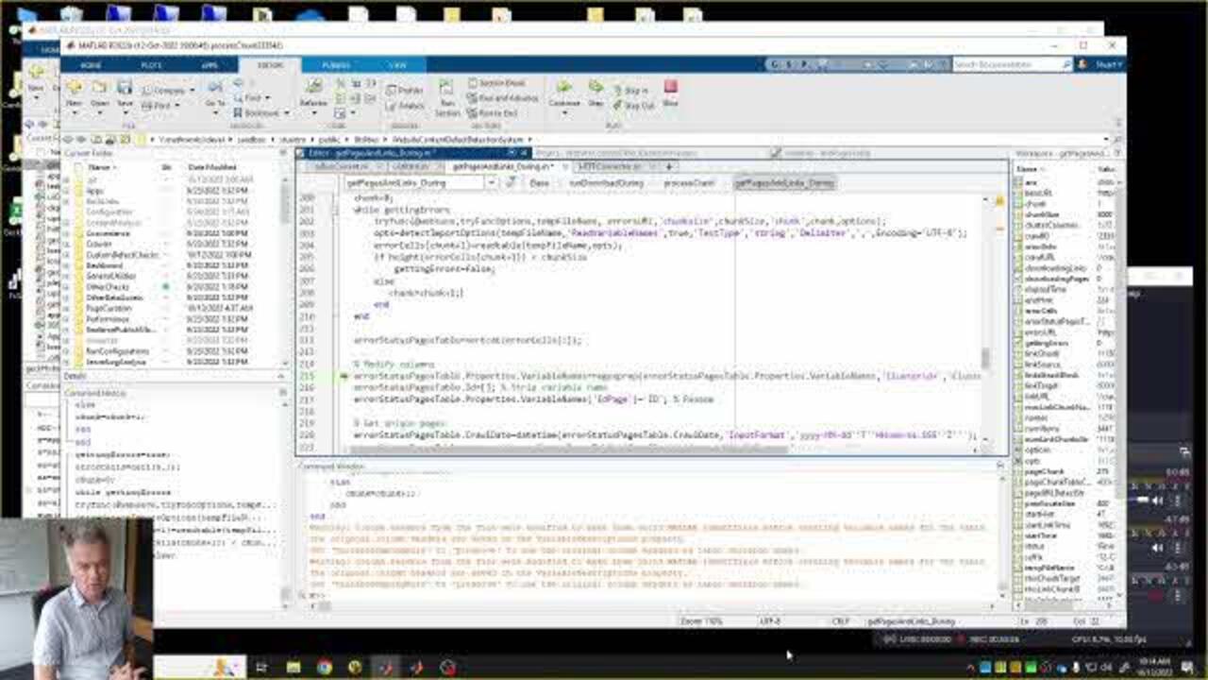Switch to the PLOTS ribbon tab
1208x680 pixels.
point(151,65)
